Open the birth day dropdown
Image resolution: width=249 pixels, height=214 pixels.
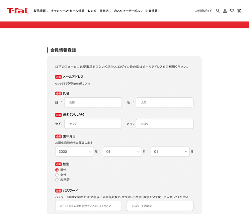point(170,152)
